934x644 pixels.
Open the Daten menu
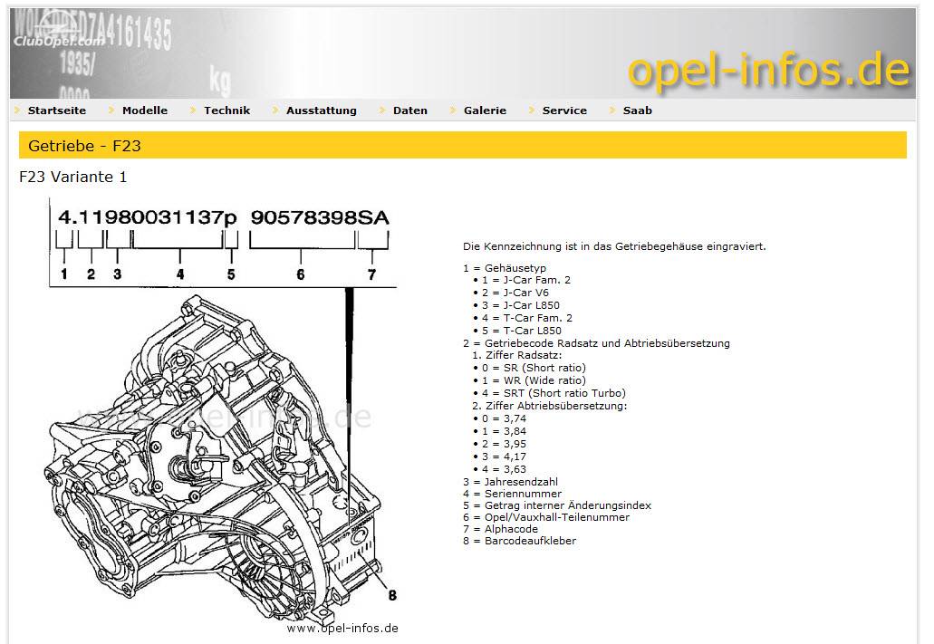pos(409,111)
